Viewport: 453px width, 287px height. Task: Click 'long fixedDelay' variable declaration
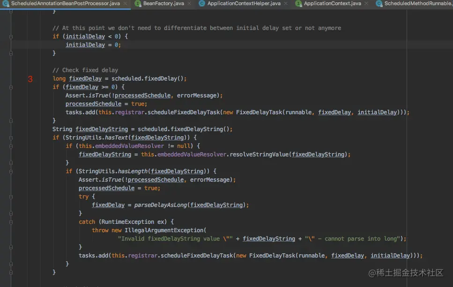click(x=77, y=79)
